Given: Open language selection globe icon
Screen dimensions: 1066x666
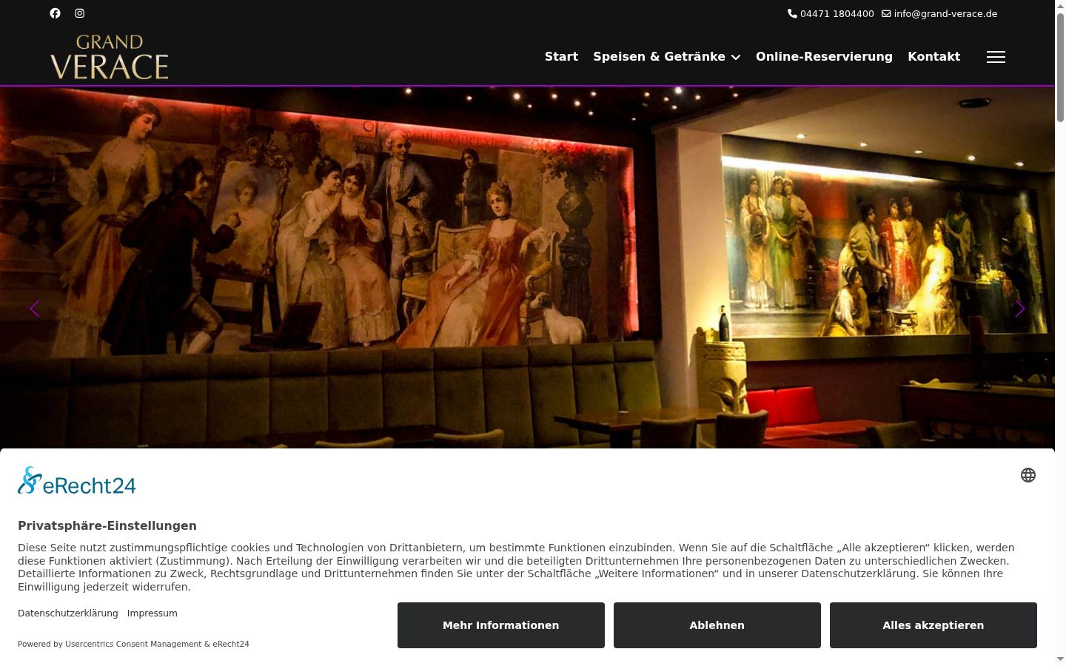Looking at the screenshot, I should tap(1028, 475).
